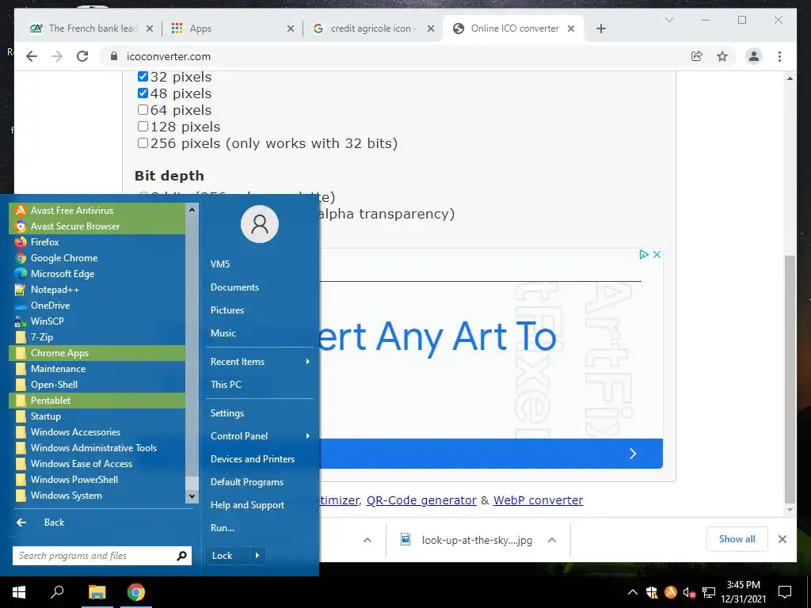Screen dimensions: 811x608
Task: Open OneDrive from the Start menu
Action: (97, 306)
